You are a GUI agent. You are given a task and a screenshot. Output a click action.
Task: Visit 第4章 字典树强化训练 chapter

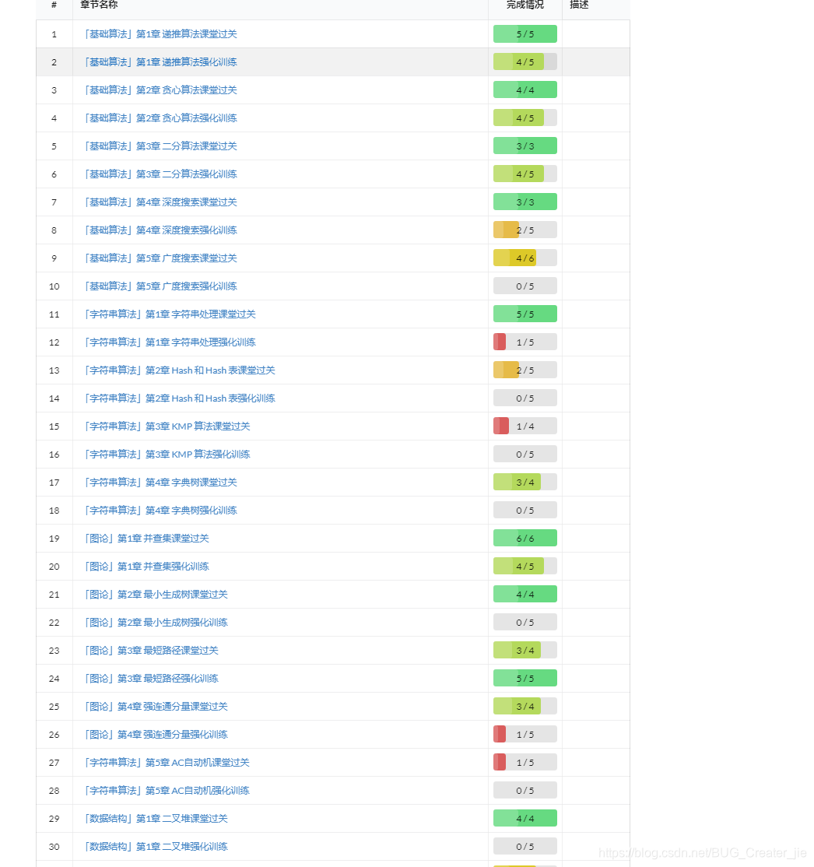(160, 511)
